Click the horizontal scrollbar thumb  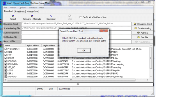[x=71, y=80]
